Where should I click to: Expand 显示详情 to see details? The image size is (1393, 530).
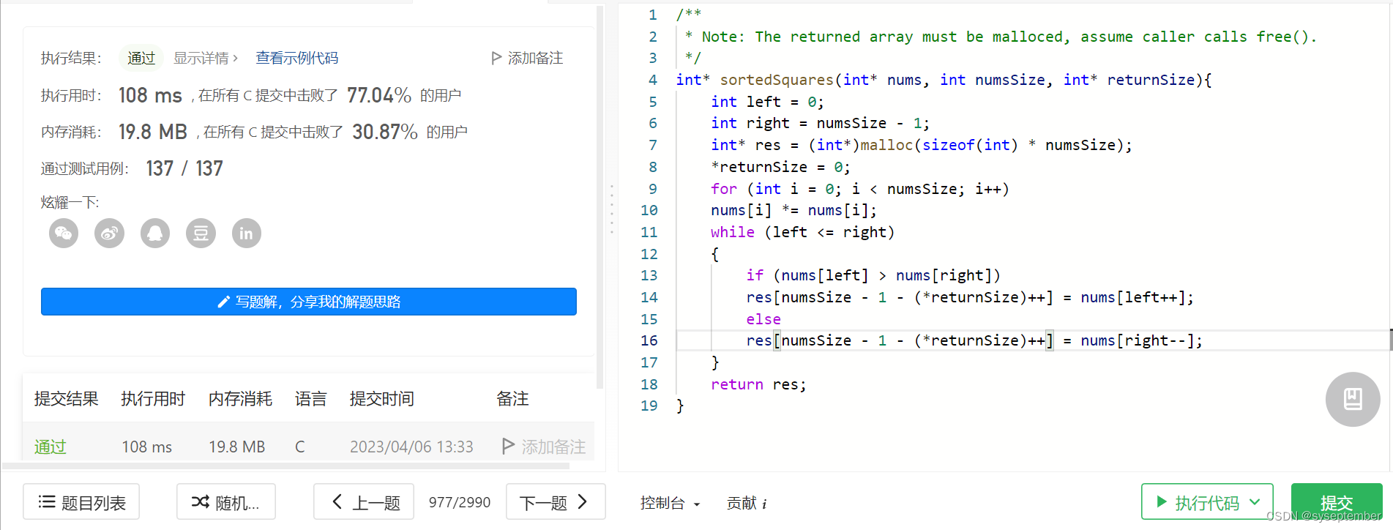click(x=206, y=58)
